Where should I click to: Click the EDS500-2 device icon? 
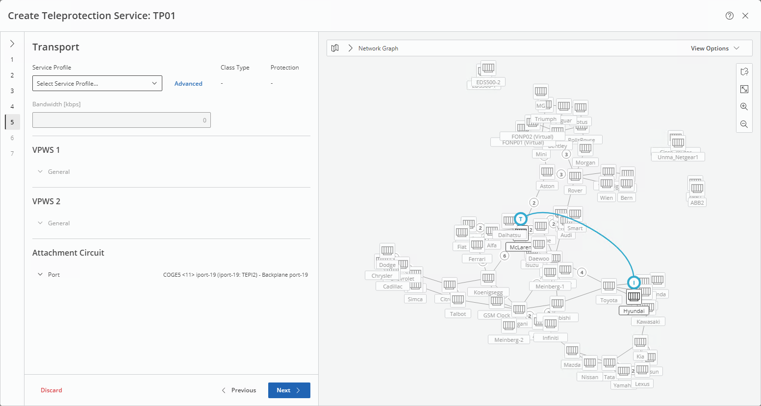click(488, 68)
